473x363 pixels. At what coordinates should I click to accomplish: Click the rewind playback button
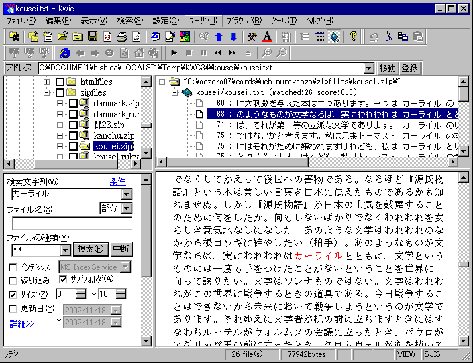tap(218, 53)
